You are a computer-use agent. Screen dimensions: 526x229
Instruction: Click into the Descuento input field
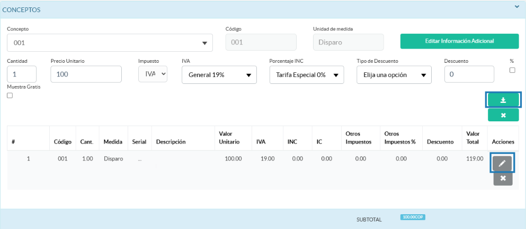point(469,74)
